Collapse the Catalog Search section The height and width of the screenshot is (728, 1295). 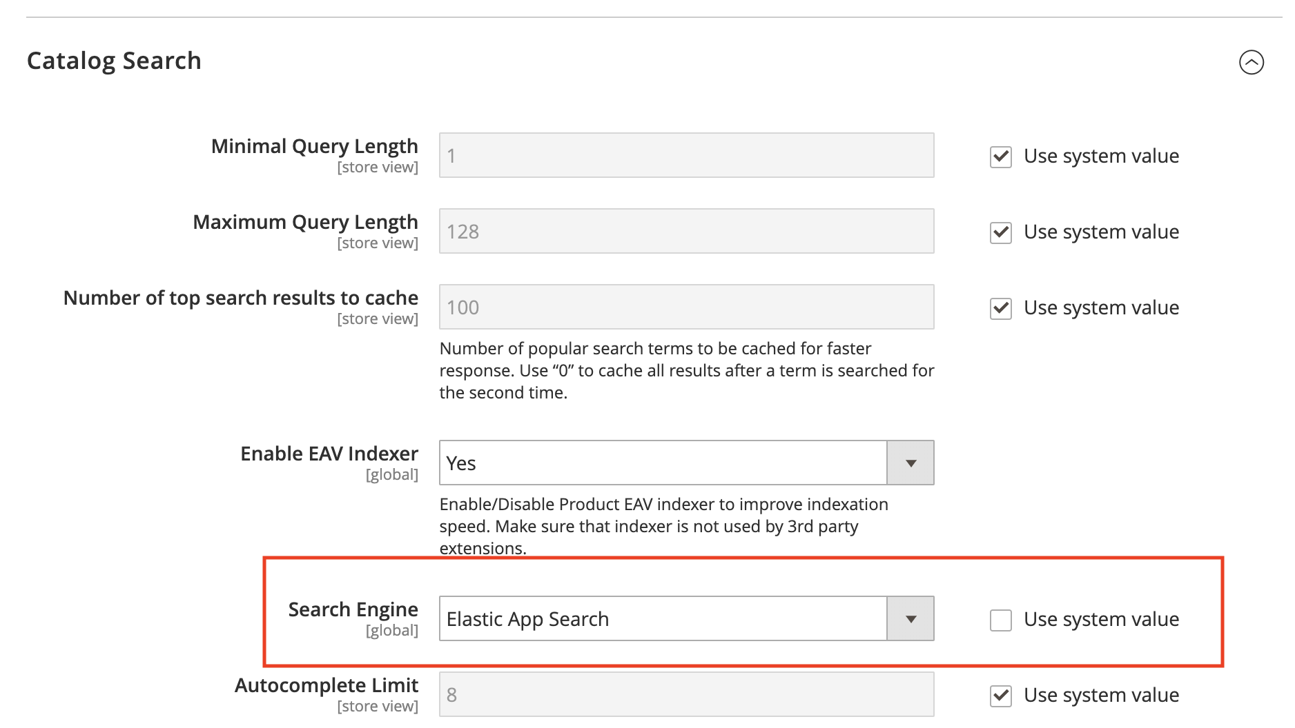[1251, 62]
